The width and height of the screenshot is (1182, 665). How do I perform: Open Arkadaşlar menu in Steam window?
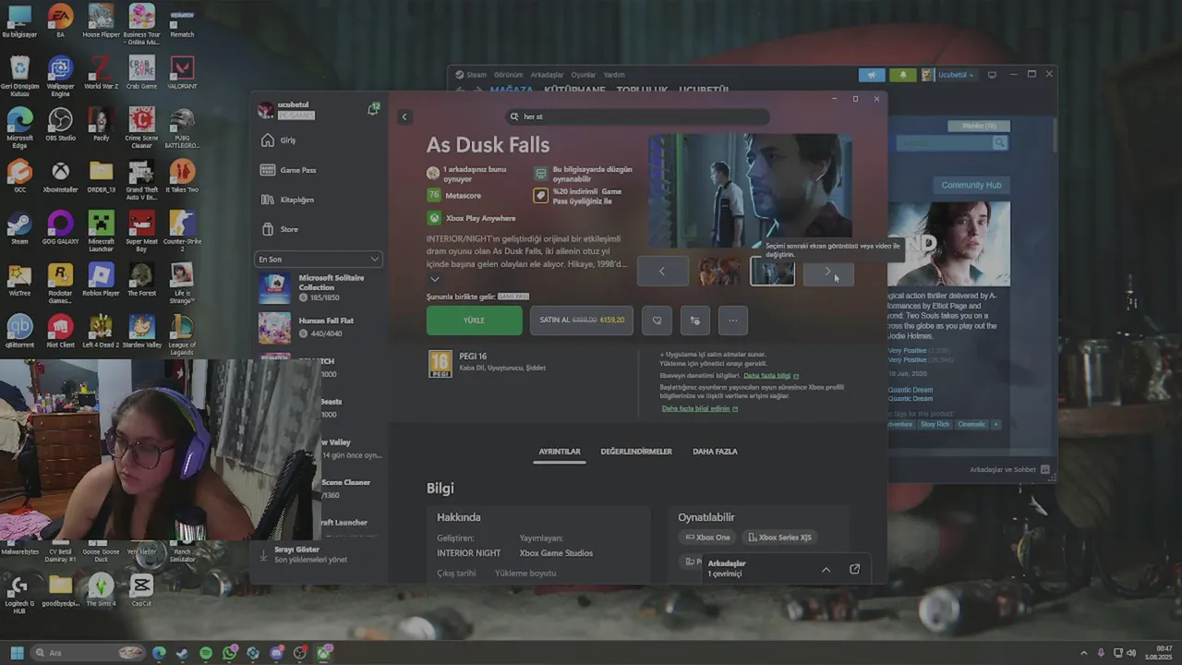pyautogui.click(x=547, y=75)
